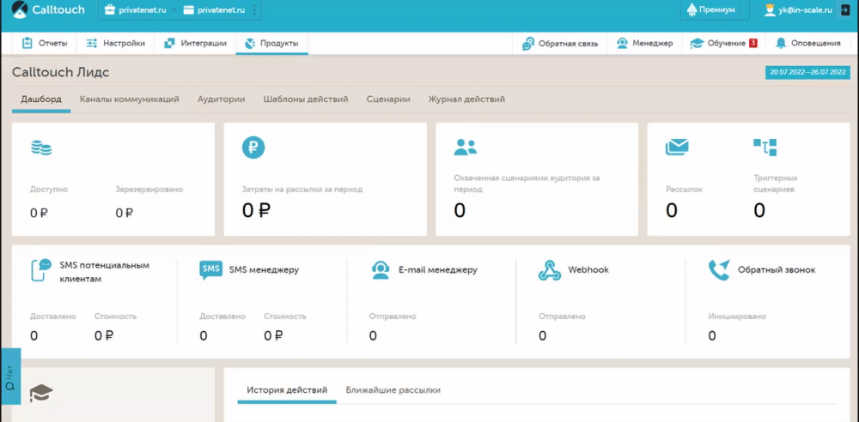
Task: Switch to the Шаблоны действий tab
Action: coord(306,99)
